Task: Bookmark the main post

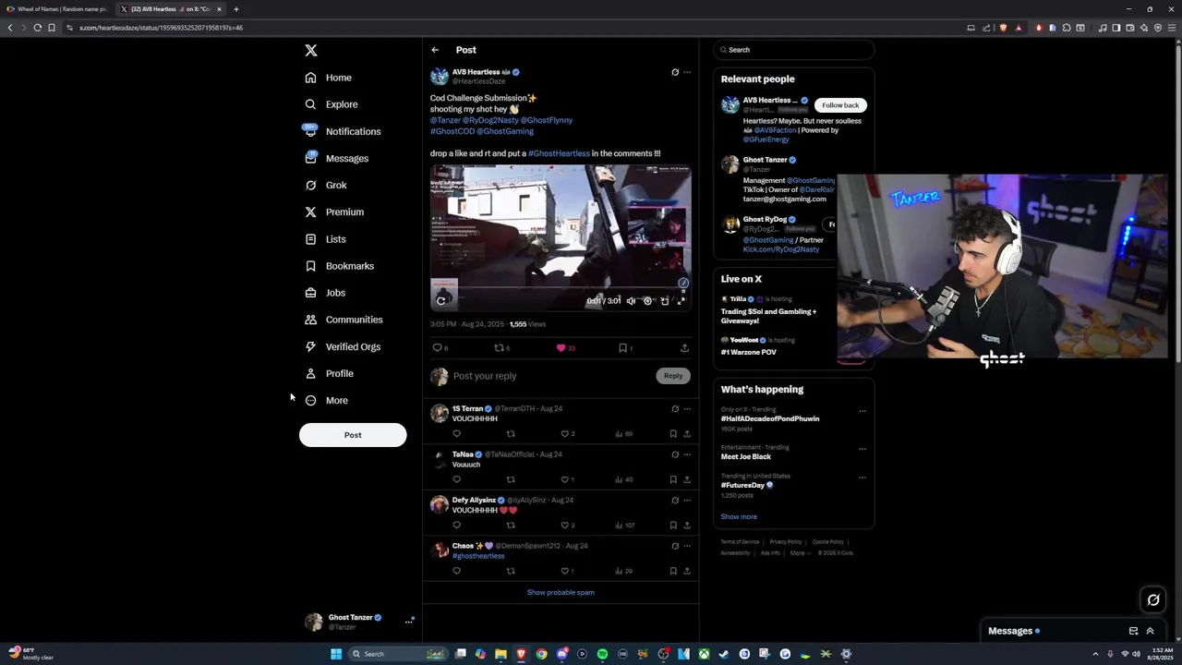Action: click(x=622, y=348)
